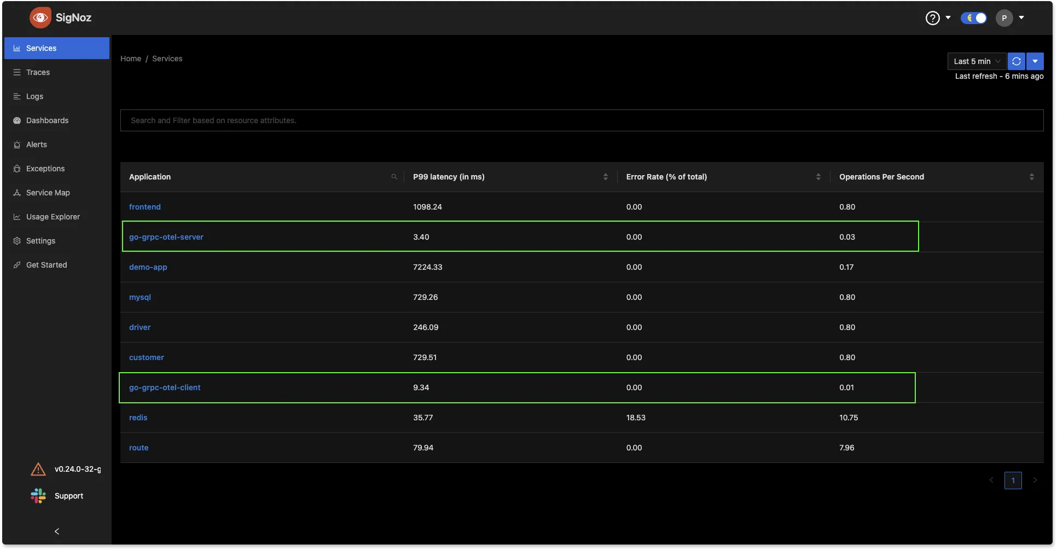Click the Traces list icon

pyautogui.click(x=17, y=72)
